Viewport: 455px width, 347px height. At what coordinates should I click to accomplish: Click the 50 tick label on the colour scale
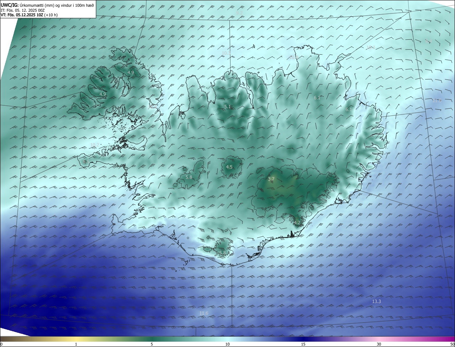click(x=452, y=344)
